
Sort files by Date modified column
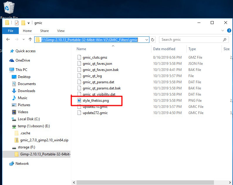pos(164,49)
